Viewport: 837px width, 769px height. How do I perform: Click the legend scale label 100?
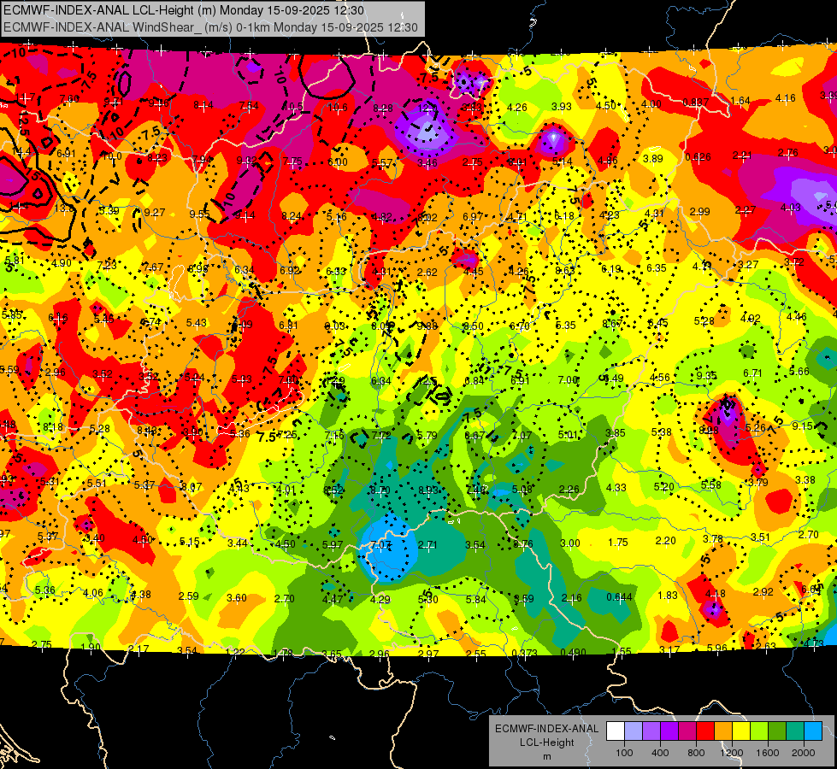tap(624, 753)
